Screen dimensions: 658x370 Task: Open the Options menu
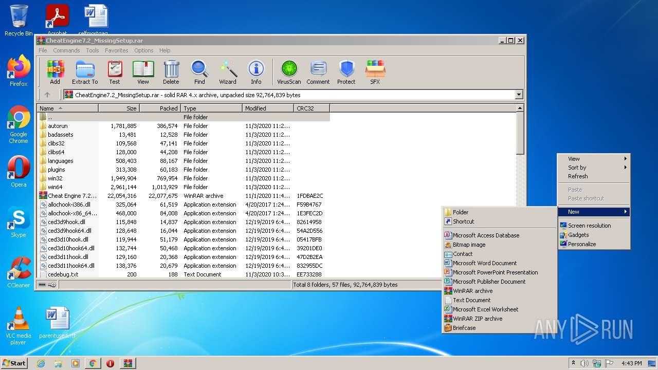point(144,50)
